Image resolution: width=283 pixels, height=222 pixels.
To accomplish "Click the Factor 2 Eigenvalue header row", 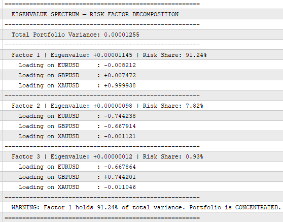I will [143, 106].
